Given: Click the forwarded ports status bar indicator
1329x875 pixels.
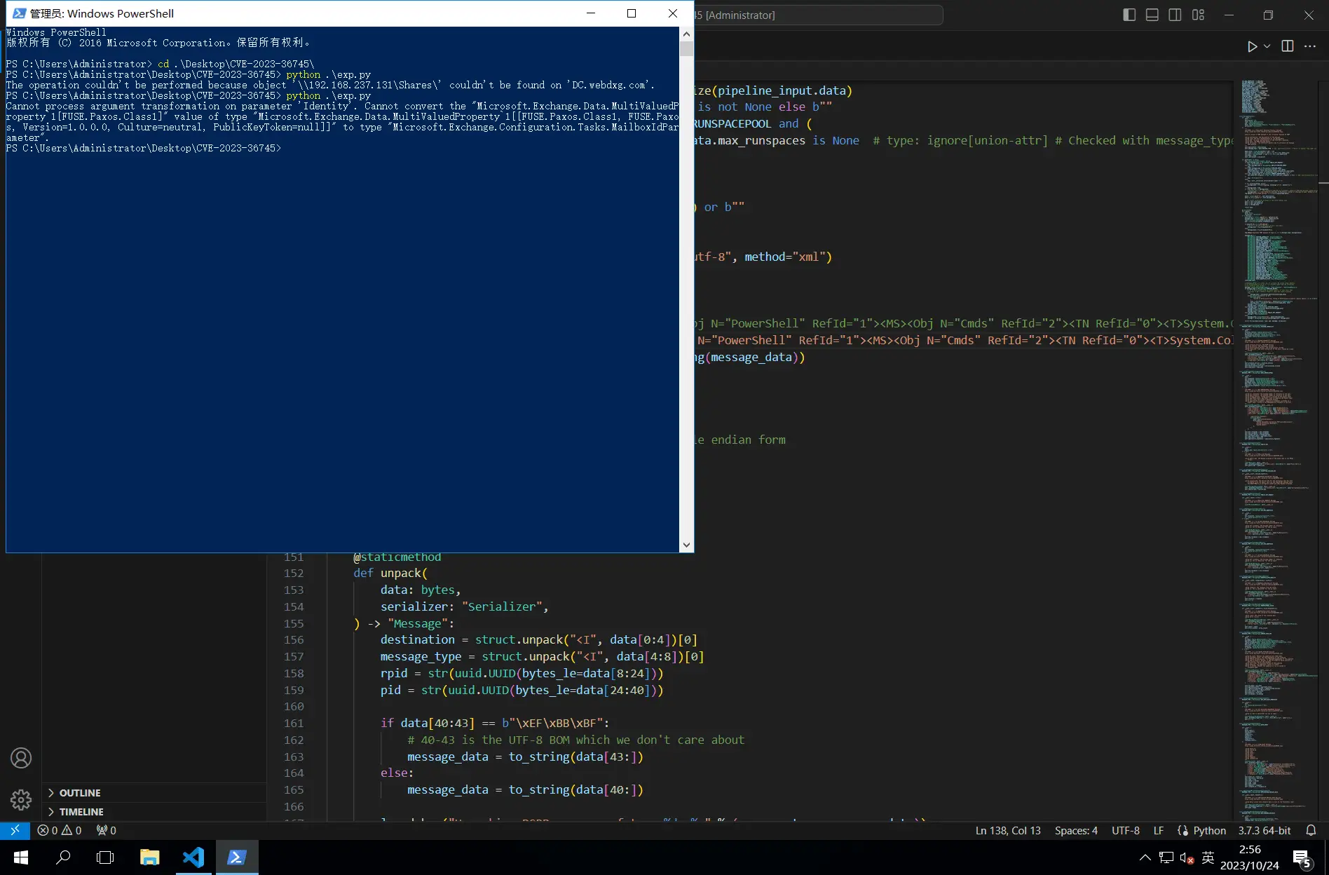Looking at the screenshot, I should click(x=107, y=830).
